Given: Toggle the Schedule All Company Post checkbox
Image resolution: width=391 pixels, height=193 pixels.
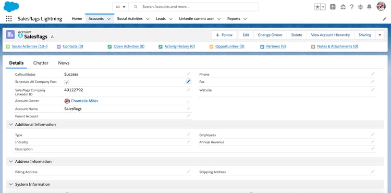Looking at the screenshot, I should (67, 82).
